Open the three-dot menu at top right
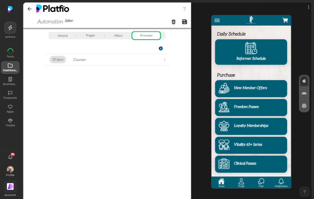 [308, 7]
